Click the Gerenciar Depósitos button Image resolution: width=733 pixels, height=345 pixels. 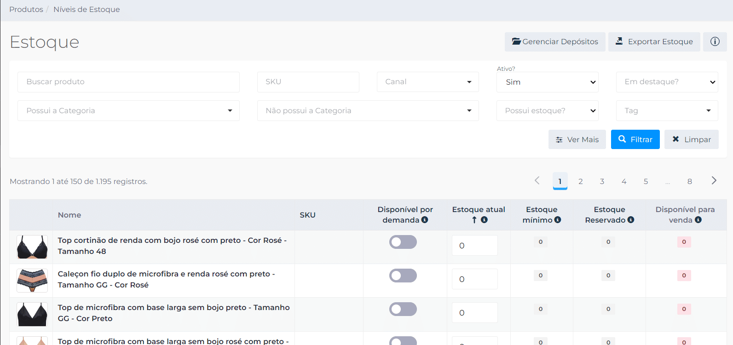(x=555, y=41)
